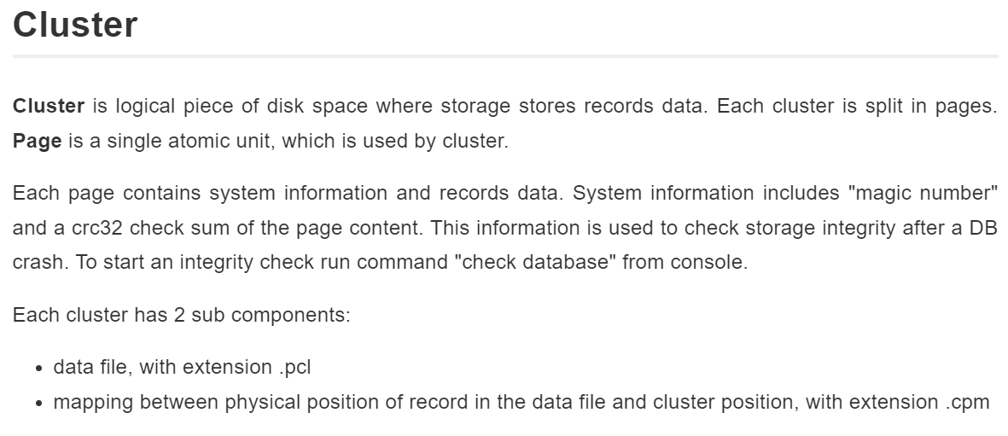Click the horizontal divider under the heading
Screen dimensions: 1008x436
coord(505,56)
